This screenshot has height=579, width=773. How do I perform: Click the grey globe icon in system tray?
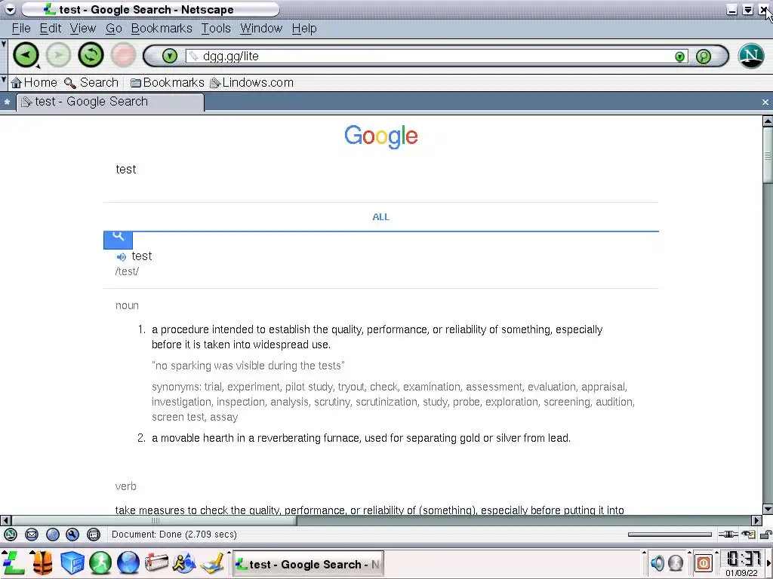(676, 562)
